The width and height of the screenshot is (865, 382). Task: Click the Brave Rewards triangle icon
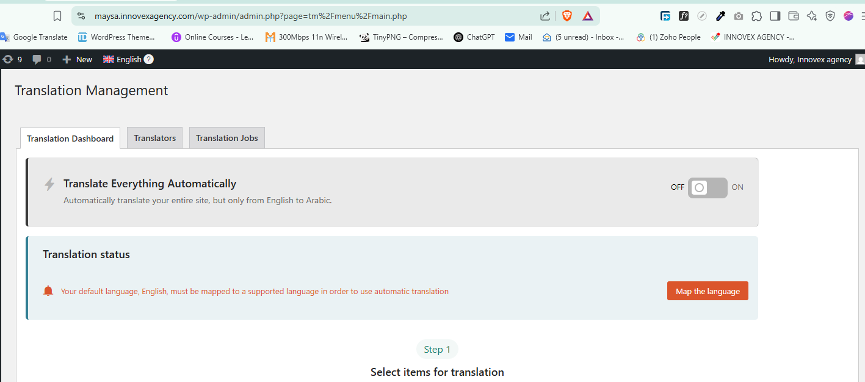pos(587,16)
